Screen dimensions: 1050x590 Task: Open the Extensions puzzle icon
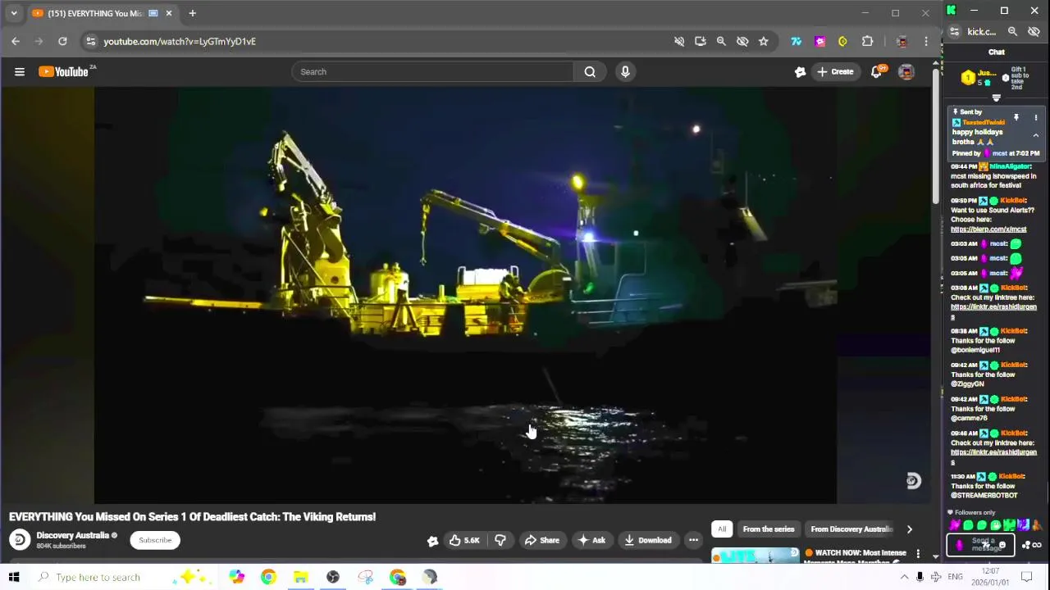coord(867,41)
